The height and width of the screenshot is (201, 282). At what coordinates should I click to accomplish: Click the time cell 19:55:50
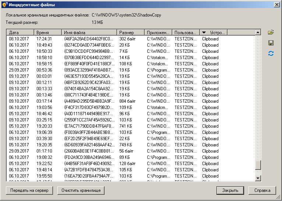tap(44, 176)
